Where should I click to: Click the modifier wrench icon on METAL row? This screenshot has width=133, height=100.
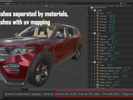109,51
